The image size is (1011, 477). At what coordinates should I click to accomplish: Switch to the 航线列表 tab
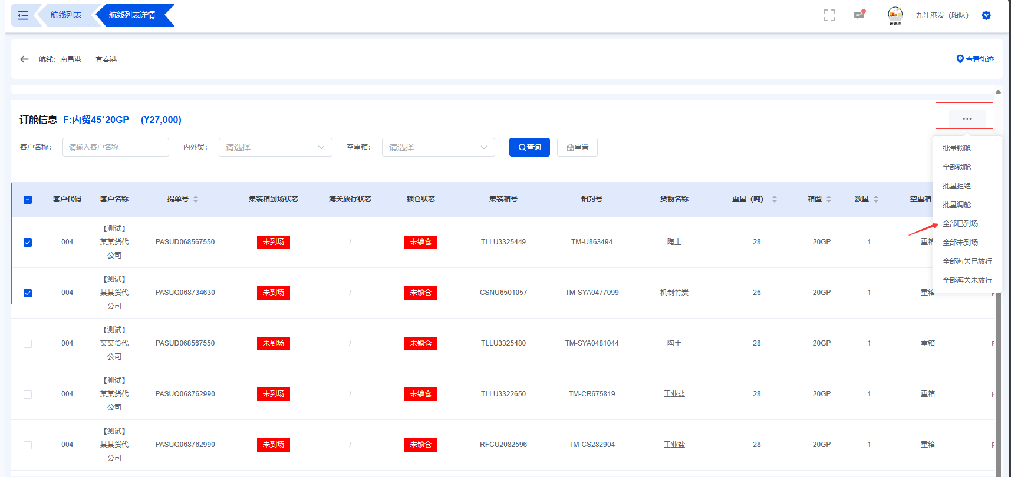(65, 15)
